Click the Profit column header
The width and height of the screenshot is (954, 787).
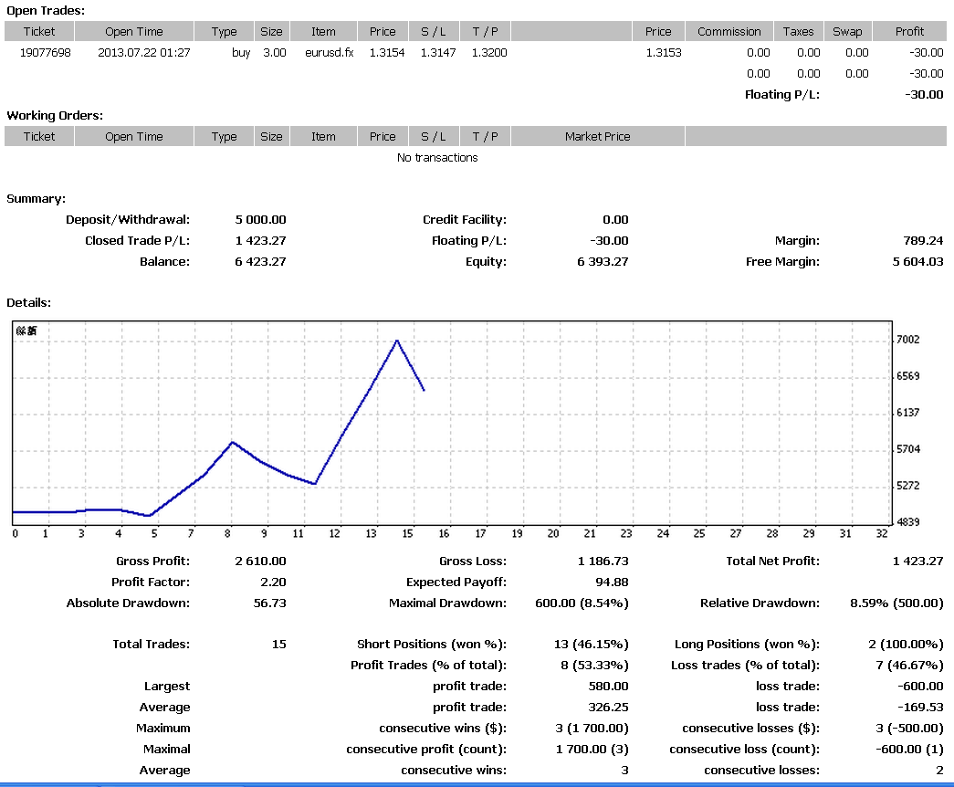tap(909, 32)
